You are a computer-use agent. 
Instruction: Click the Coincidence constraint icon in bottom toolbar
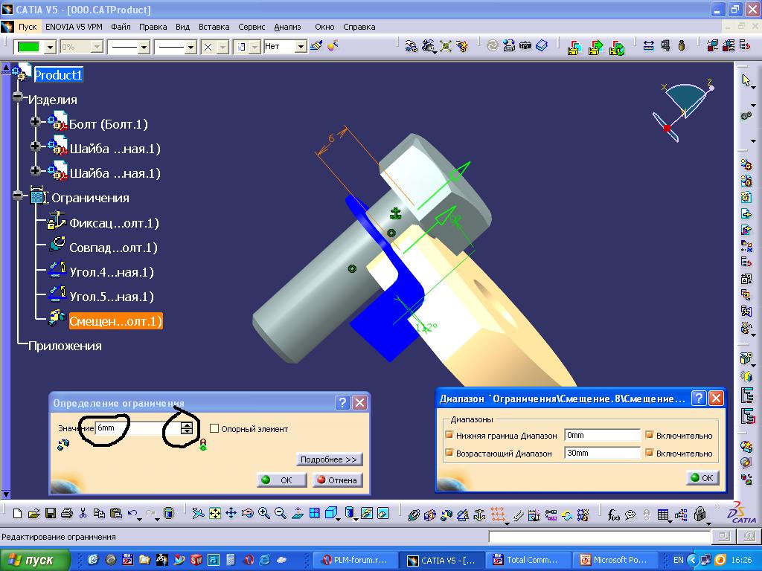point(414,514)
